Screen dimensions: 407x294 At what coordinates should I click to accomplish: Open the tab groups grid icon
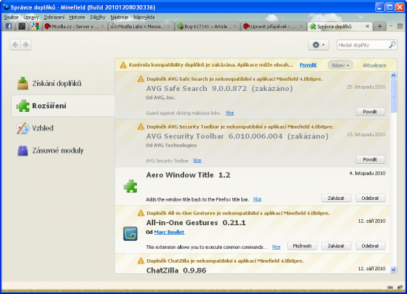pos(400,26)
